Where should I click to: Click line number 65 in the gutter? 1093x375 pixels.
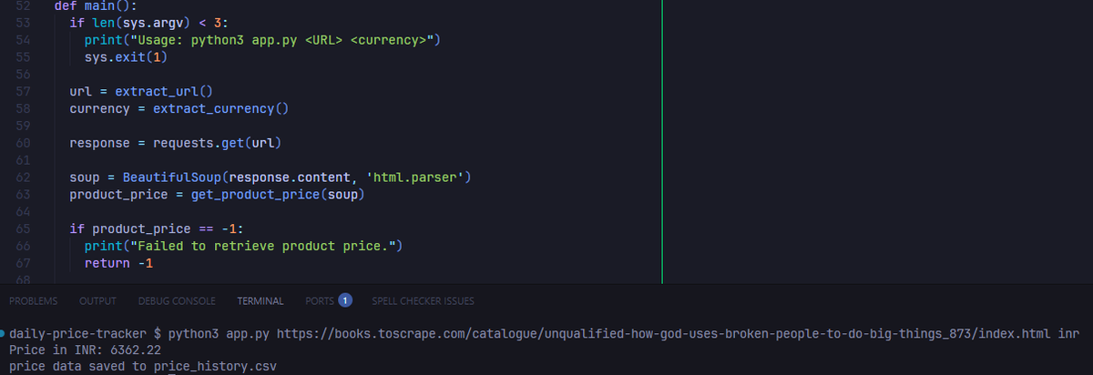(x=25, y=228)
